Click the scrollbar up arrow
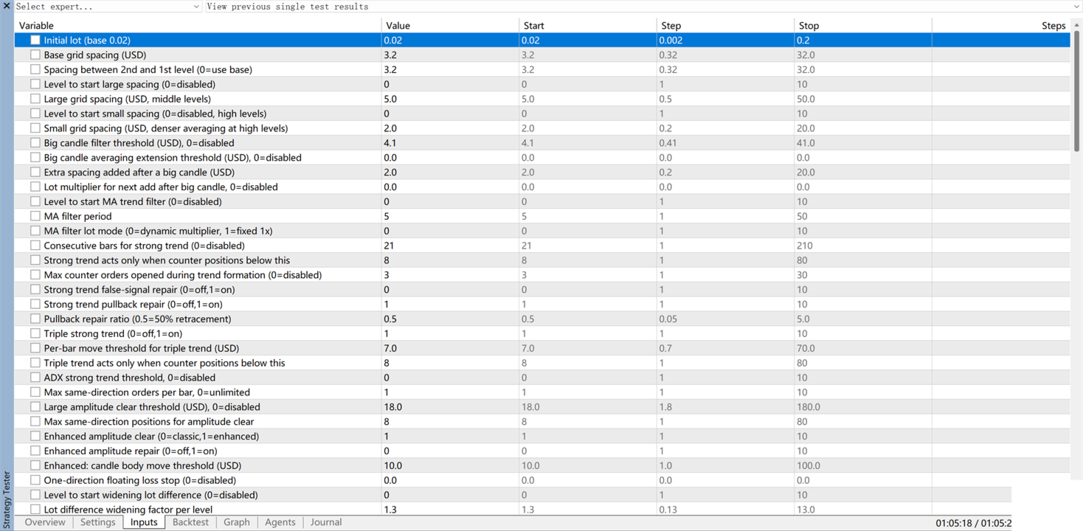 click(x=1076, y=24)
